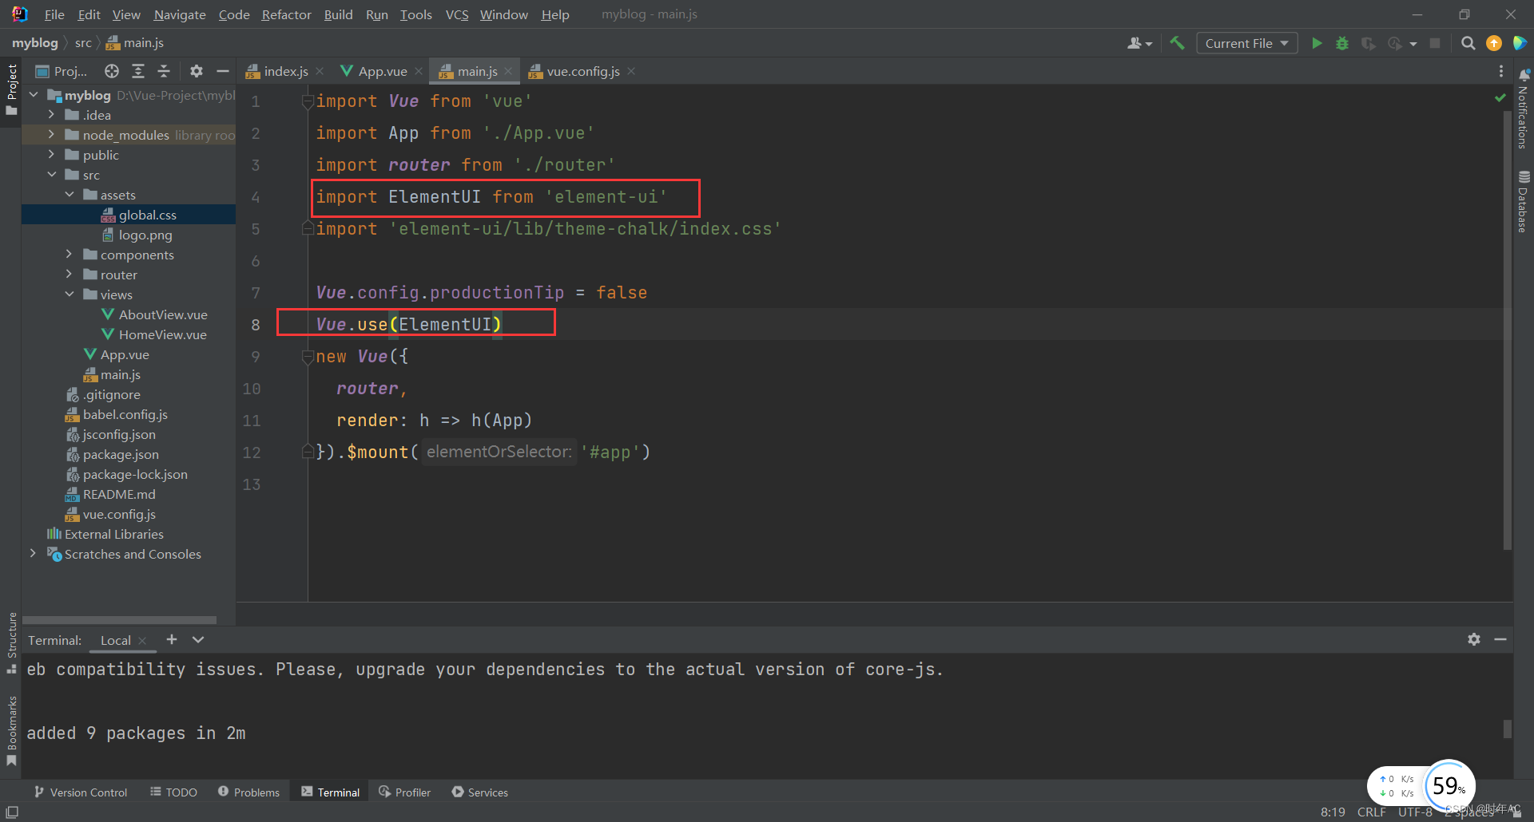
Task: Switch to the vue.config.js tab
Action: 582,71
